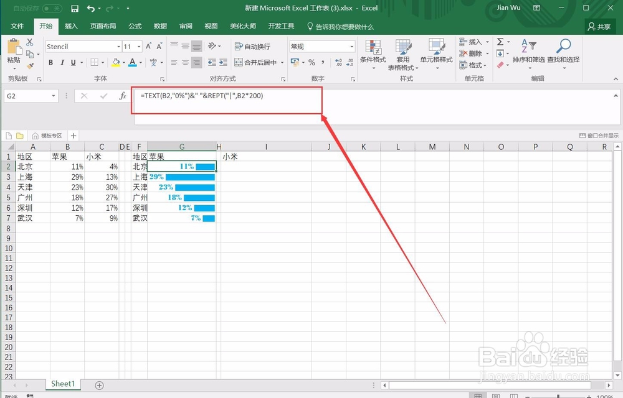Increase font size with larger A icon
The width and height of the screenshot is (623, 398).
(x=149, y=47)
